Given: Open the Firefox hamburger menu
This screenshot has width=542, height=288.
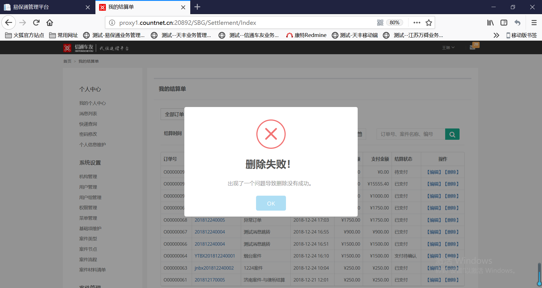Looking at the screenshot, I should click(534, 23).
